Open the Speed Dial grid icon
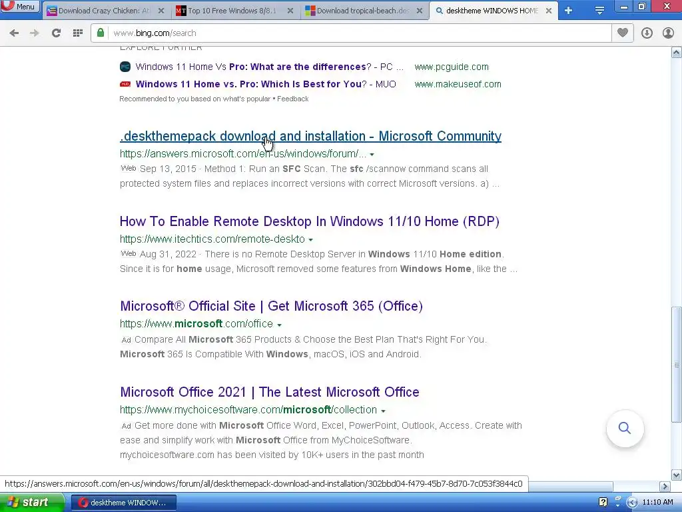The image size is (682, 512). (x=77, y=33)
